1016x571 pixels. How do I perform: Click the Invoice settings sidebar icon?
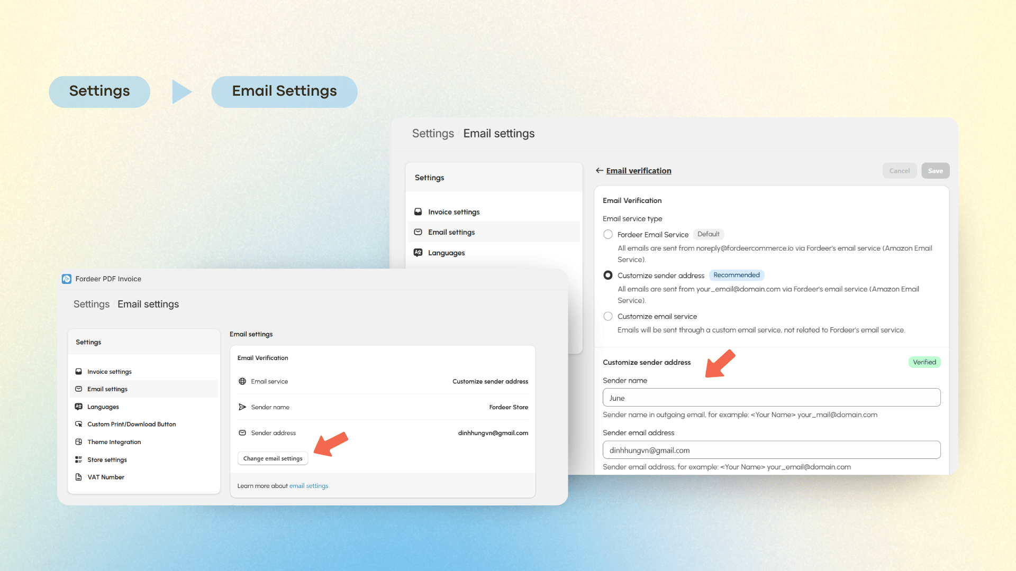pyautogui.click(x=79, y=371)
